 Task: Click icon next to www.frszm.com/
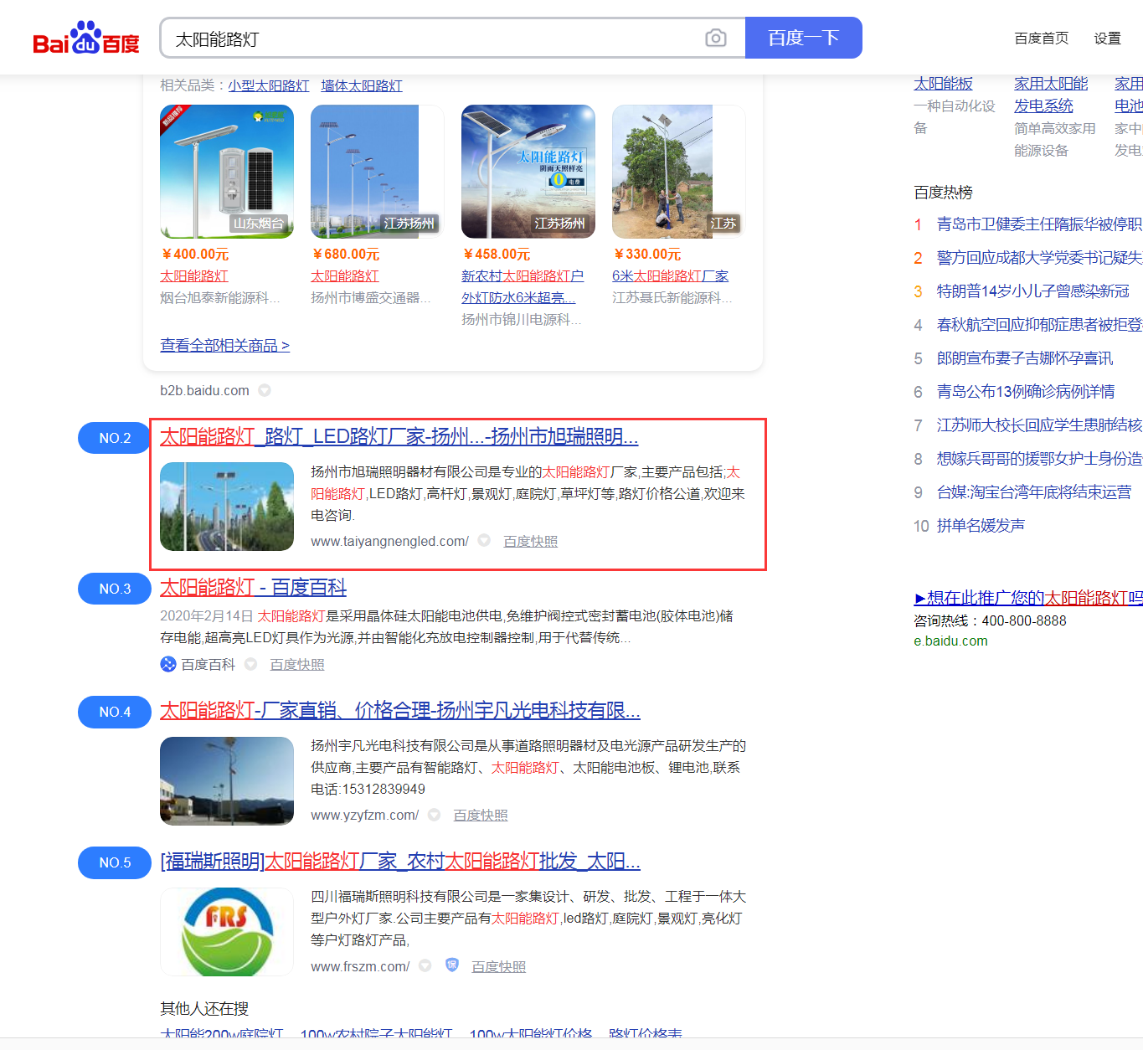(425, 965)
